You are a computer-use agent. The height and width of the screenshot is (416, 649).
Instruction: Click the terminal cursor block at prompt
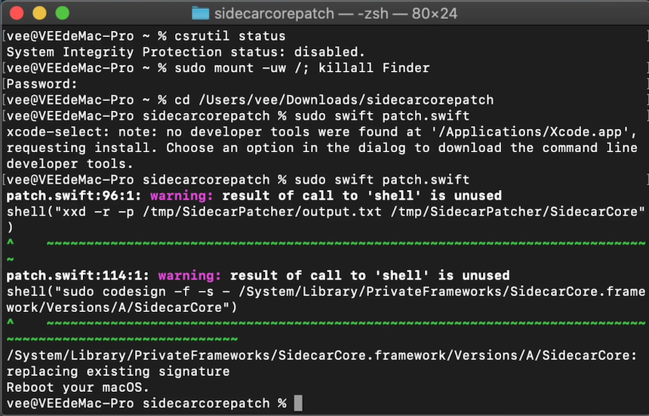(298, 403)
